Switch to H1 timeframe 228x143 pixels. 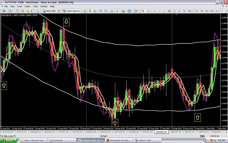click(217, 11)
